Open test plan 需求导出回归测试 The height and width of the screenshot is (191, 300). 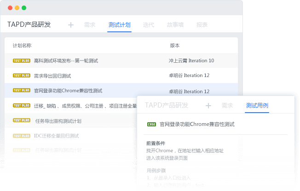tap(52, 76)
